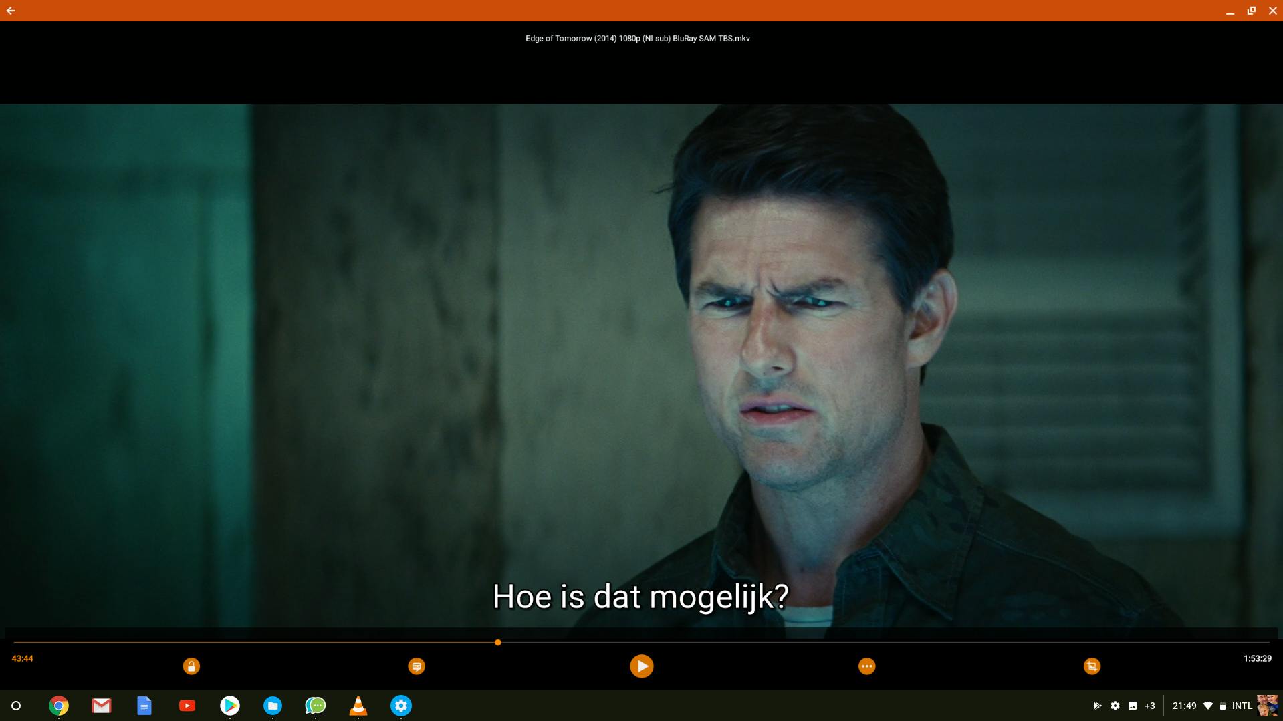
Task: Open Google Docs from the taskbar
Action: (144, 706)
